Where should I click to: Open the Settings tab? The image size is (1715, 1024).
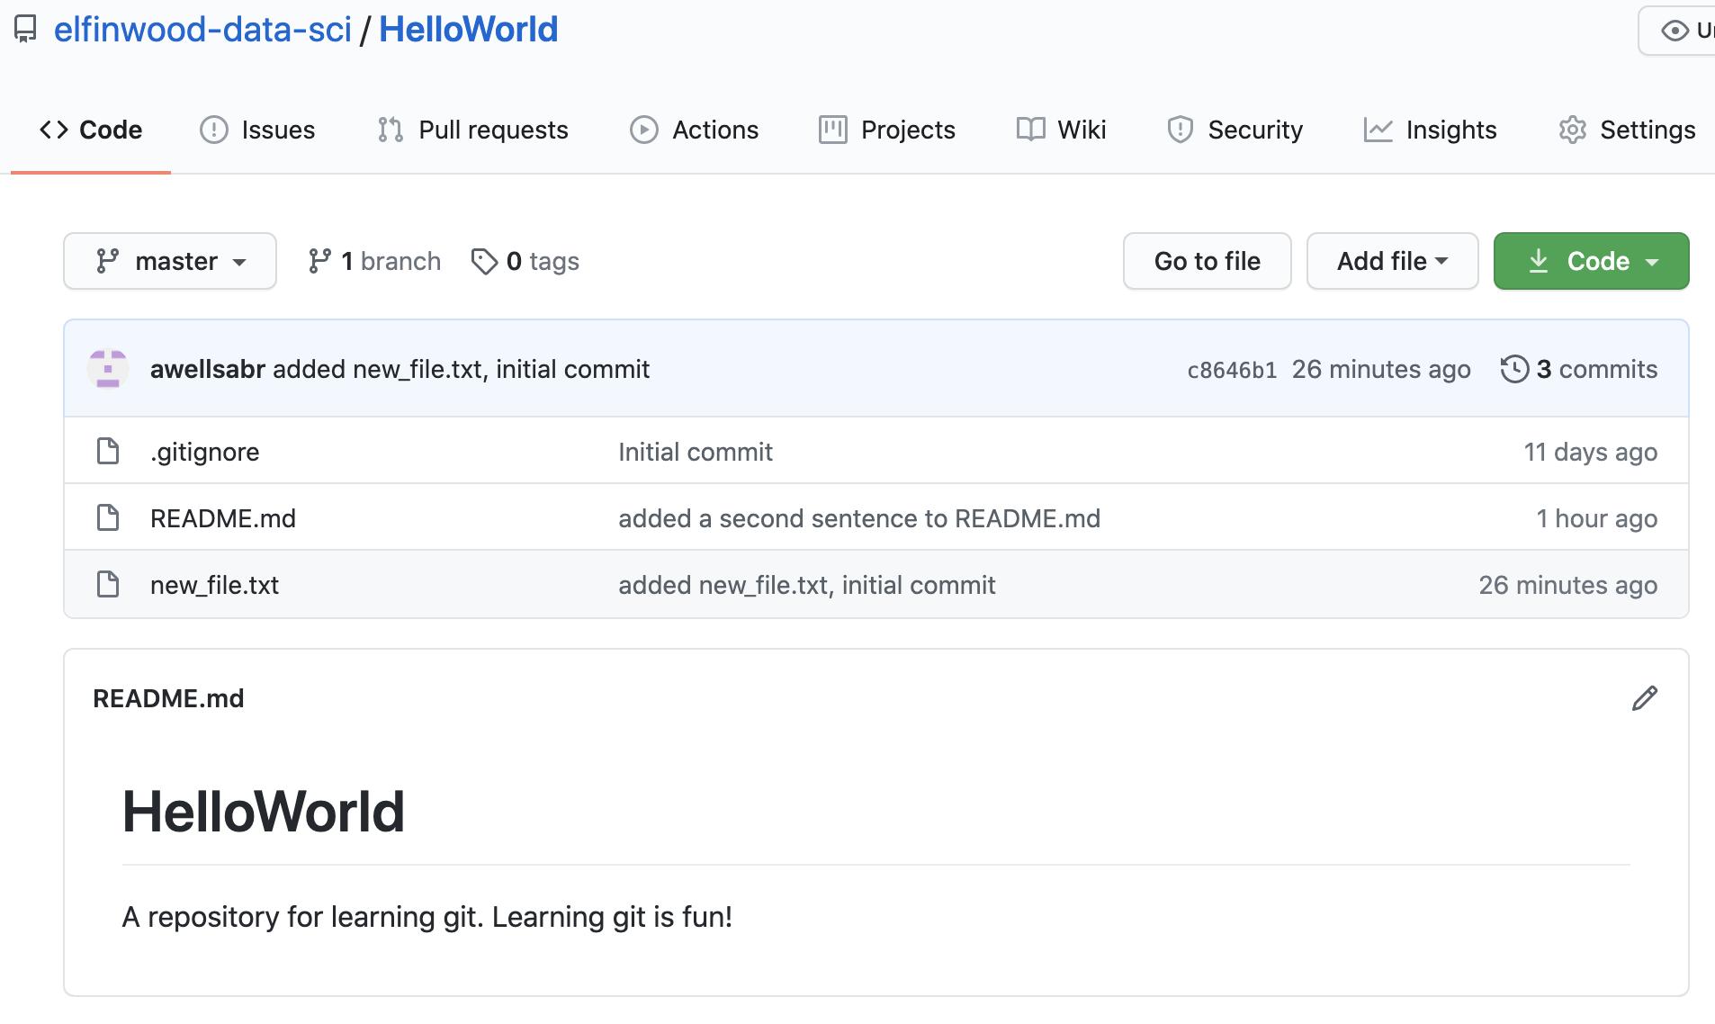click(x=1628, y=130)
